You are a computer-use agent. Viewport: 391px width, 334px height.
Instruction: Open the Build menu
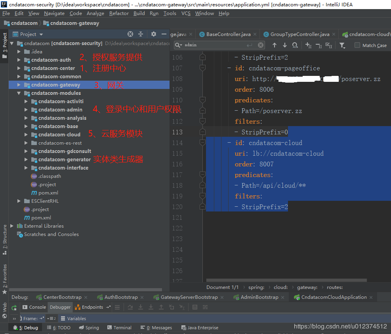click(139, 13)
